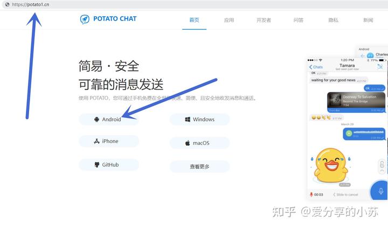
Task: Click the laughing duck sticker
Action: (x=331, y=165)
